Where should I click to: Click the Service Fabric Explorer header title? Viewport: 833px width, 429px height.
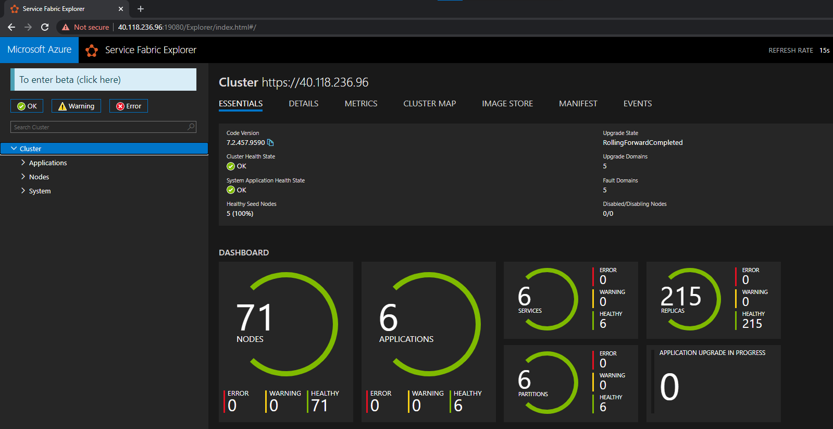[151, 50]
